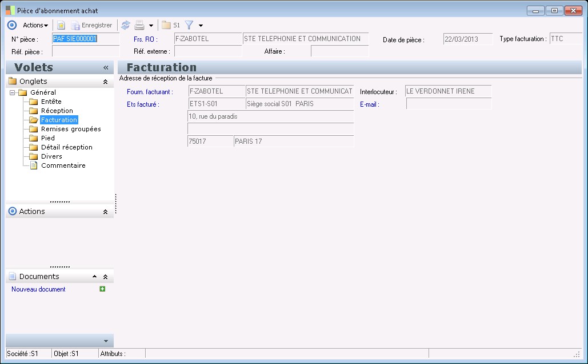Screen dimensions: 588x364
Task: Click the new document toolbar icon
Action: pyautogui.click(x=61, y=25)
